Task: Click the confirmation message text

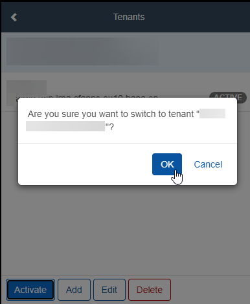Action: (x=126, y=120)
